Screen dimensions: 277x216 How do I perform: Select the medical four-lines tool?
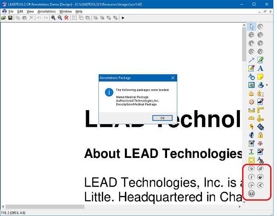point(260,169)
